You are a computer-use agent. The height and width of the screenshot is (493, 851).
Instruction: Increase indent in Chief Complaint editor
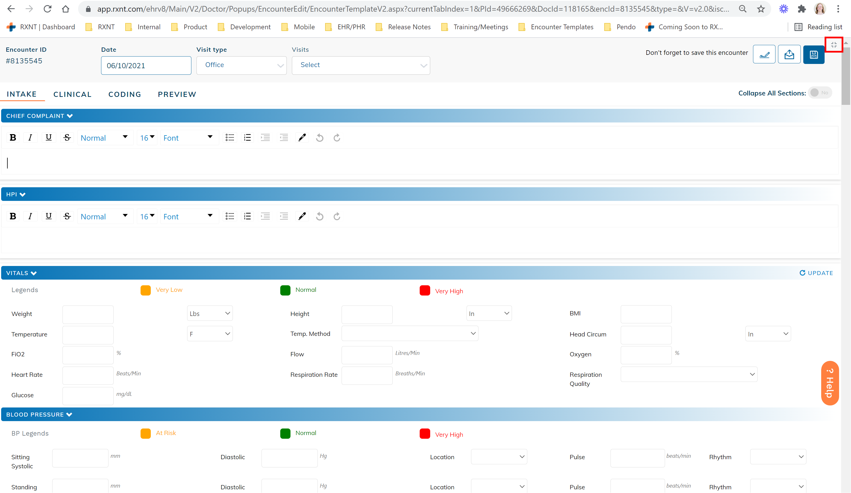tap(265, 138)
